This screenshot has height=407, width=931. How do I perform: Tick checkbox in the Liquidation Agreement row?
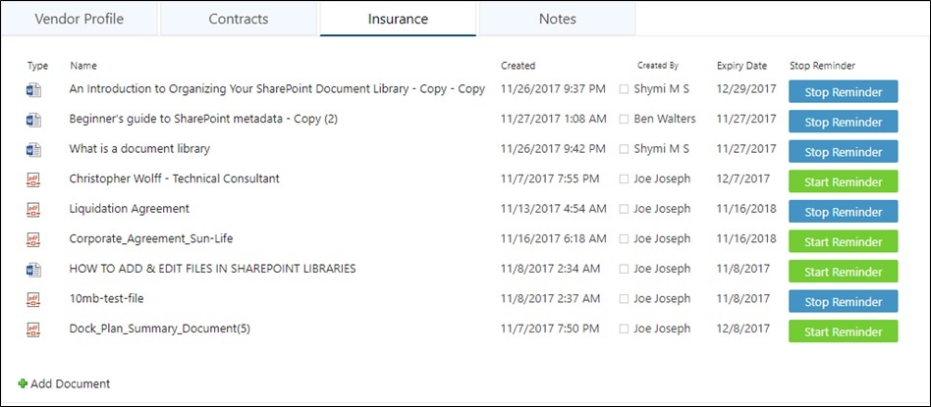(624, 210)
